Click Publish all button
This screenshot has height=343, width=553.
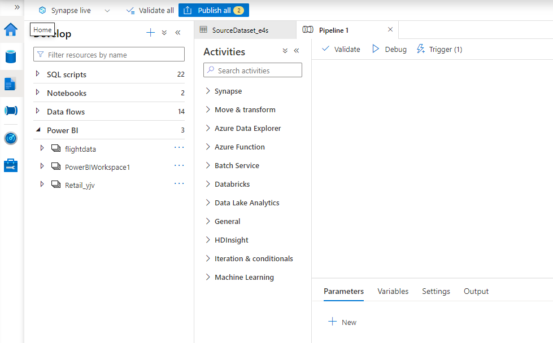coord(214,10)
